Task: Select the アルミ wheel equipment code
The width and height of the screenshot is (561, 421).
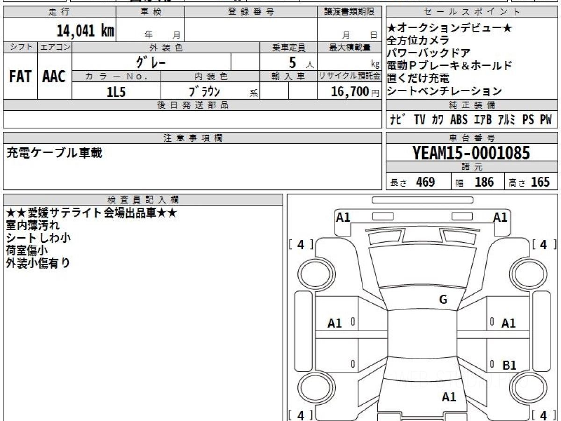Action: (x=507, y=120)
